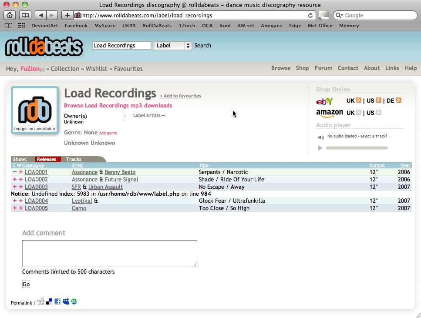Submit the comment with the Go button

(x=26, y=284)
